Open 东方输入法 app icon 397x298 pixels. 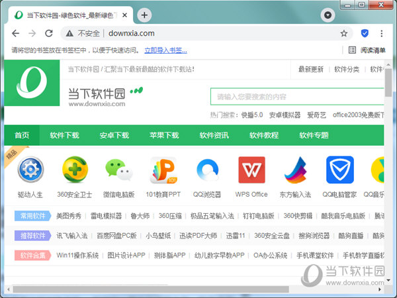click(296, 170)
